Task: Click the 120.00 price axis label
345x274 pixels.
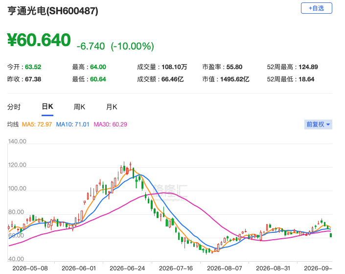Action: (17, 165)
